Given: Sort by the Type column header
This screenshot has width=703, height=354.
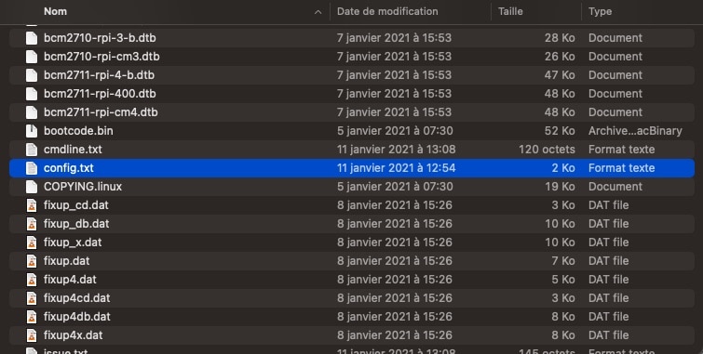Looking at the screenshot, I should [600, 12].
